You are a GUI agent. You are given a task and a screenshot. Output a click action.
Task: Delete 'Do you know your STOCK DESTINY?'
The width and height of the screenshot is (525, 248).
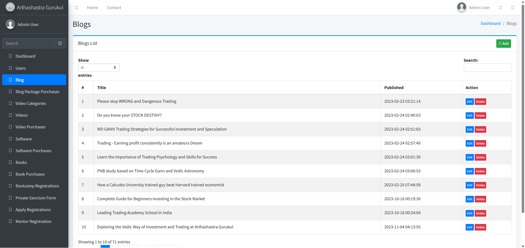pyautogui.click(x=480, y=116)
